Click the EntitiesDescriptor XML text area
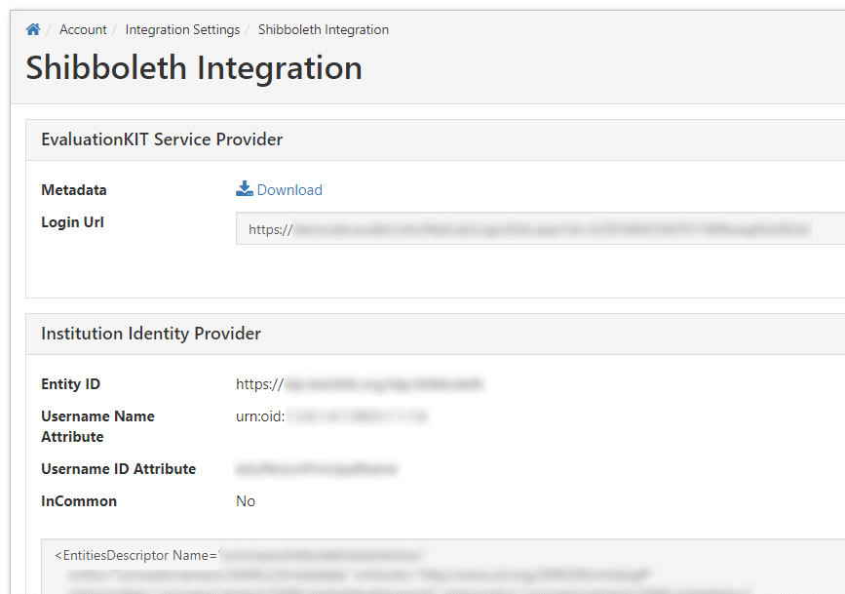The image size is (845, 594). click(x=443, y=567)
